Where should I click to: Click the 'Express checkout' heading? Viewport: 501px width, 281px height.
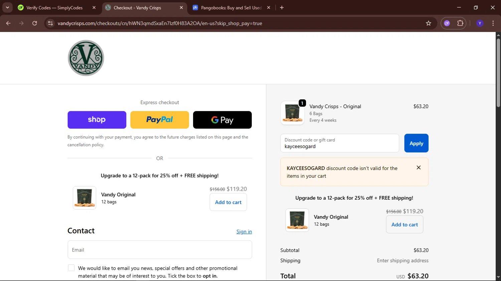[x=160, y=102]
